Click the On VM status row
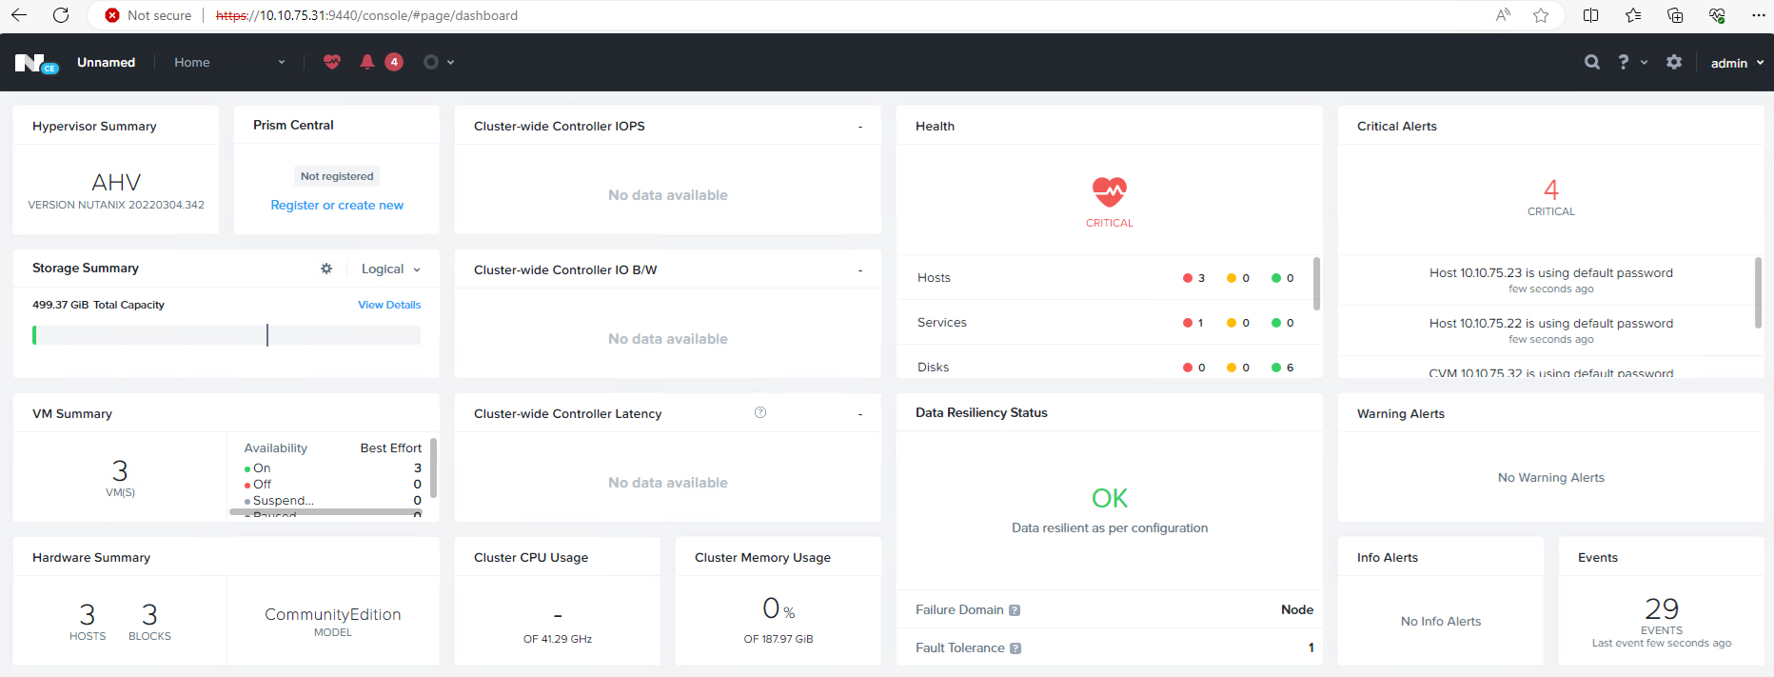1774x677 pixels. point(332,468)
